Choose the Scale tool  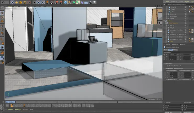21,2
